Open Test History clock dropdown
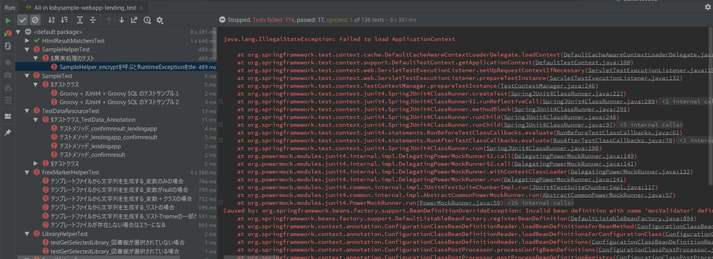Screen dimensions: 713x259 pos(147,20)
